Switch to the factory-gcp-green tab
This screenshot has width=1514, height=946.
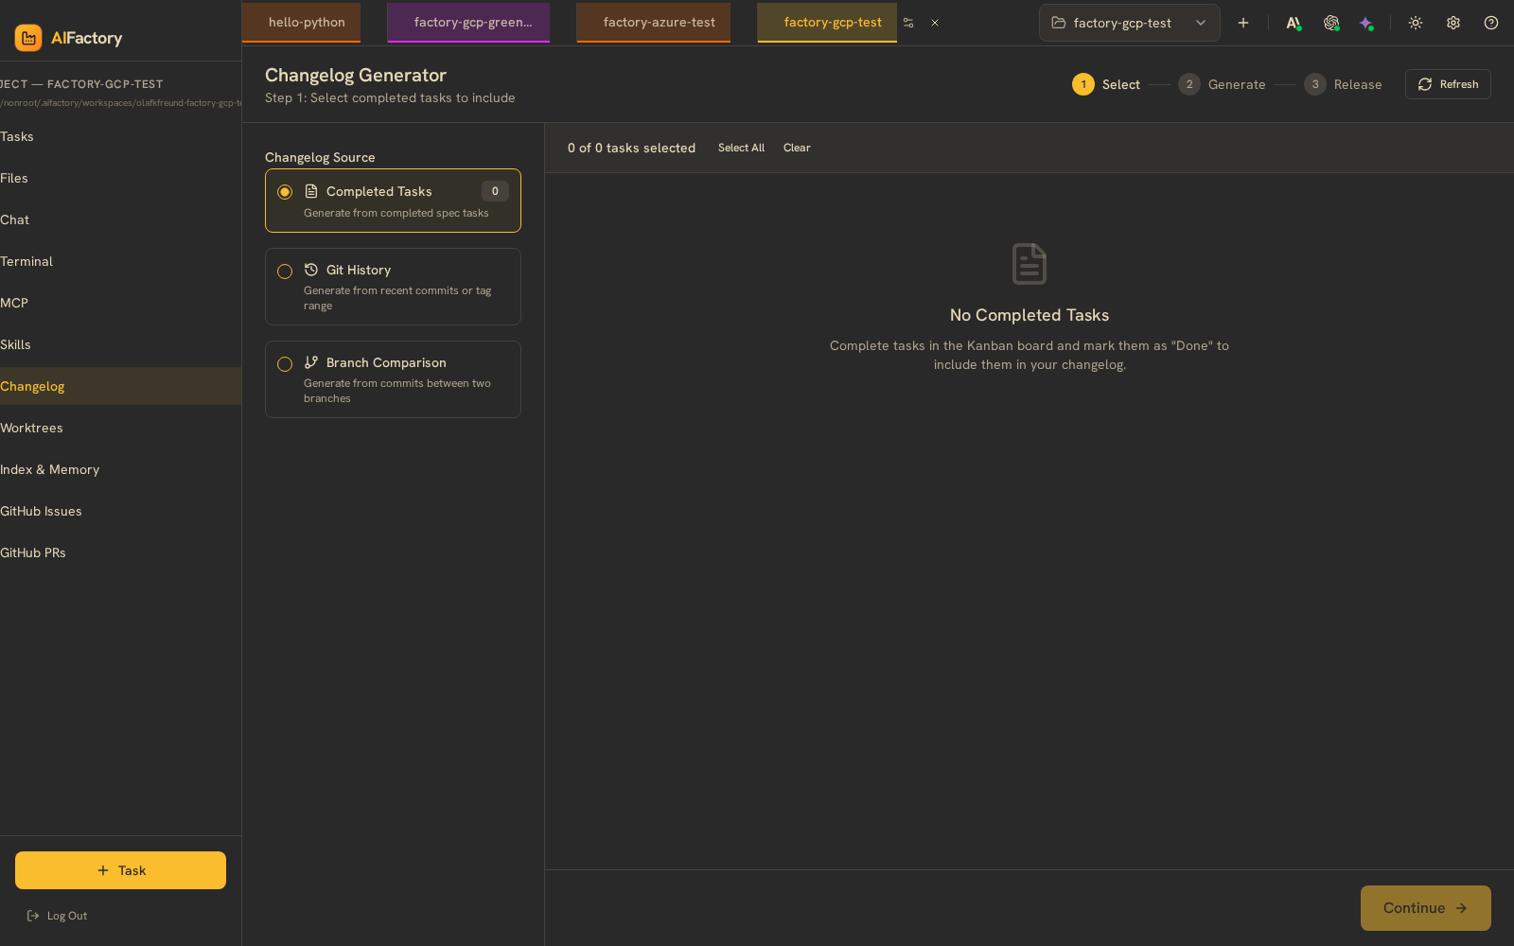[468, 23]
